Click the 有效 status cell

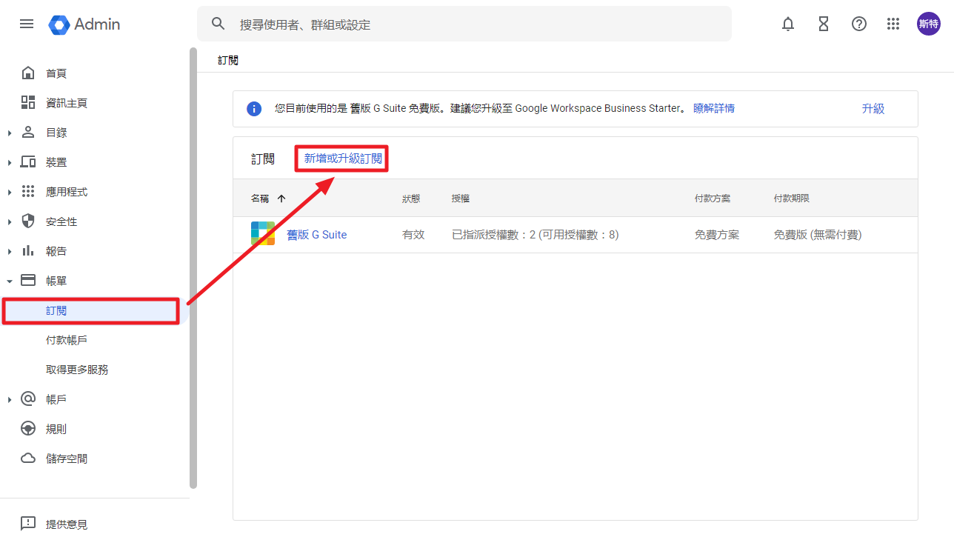[x=413, y=235]
